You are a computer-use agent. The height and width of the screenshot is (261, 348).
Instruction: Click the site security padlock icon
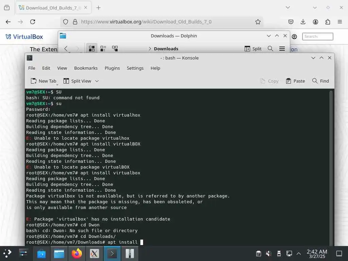tap(75, 22)
